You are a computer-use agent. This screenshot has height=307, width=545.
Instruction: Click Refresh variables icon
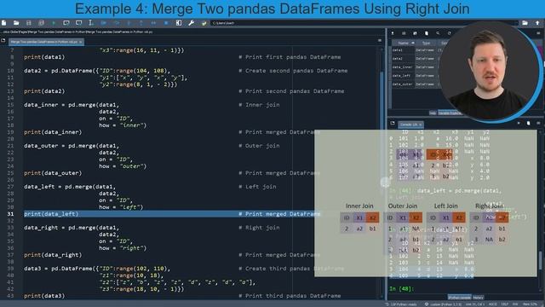(x=449, y=33)
